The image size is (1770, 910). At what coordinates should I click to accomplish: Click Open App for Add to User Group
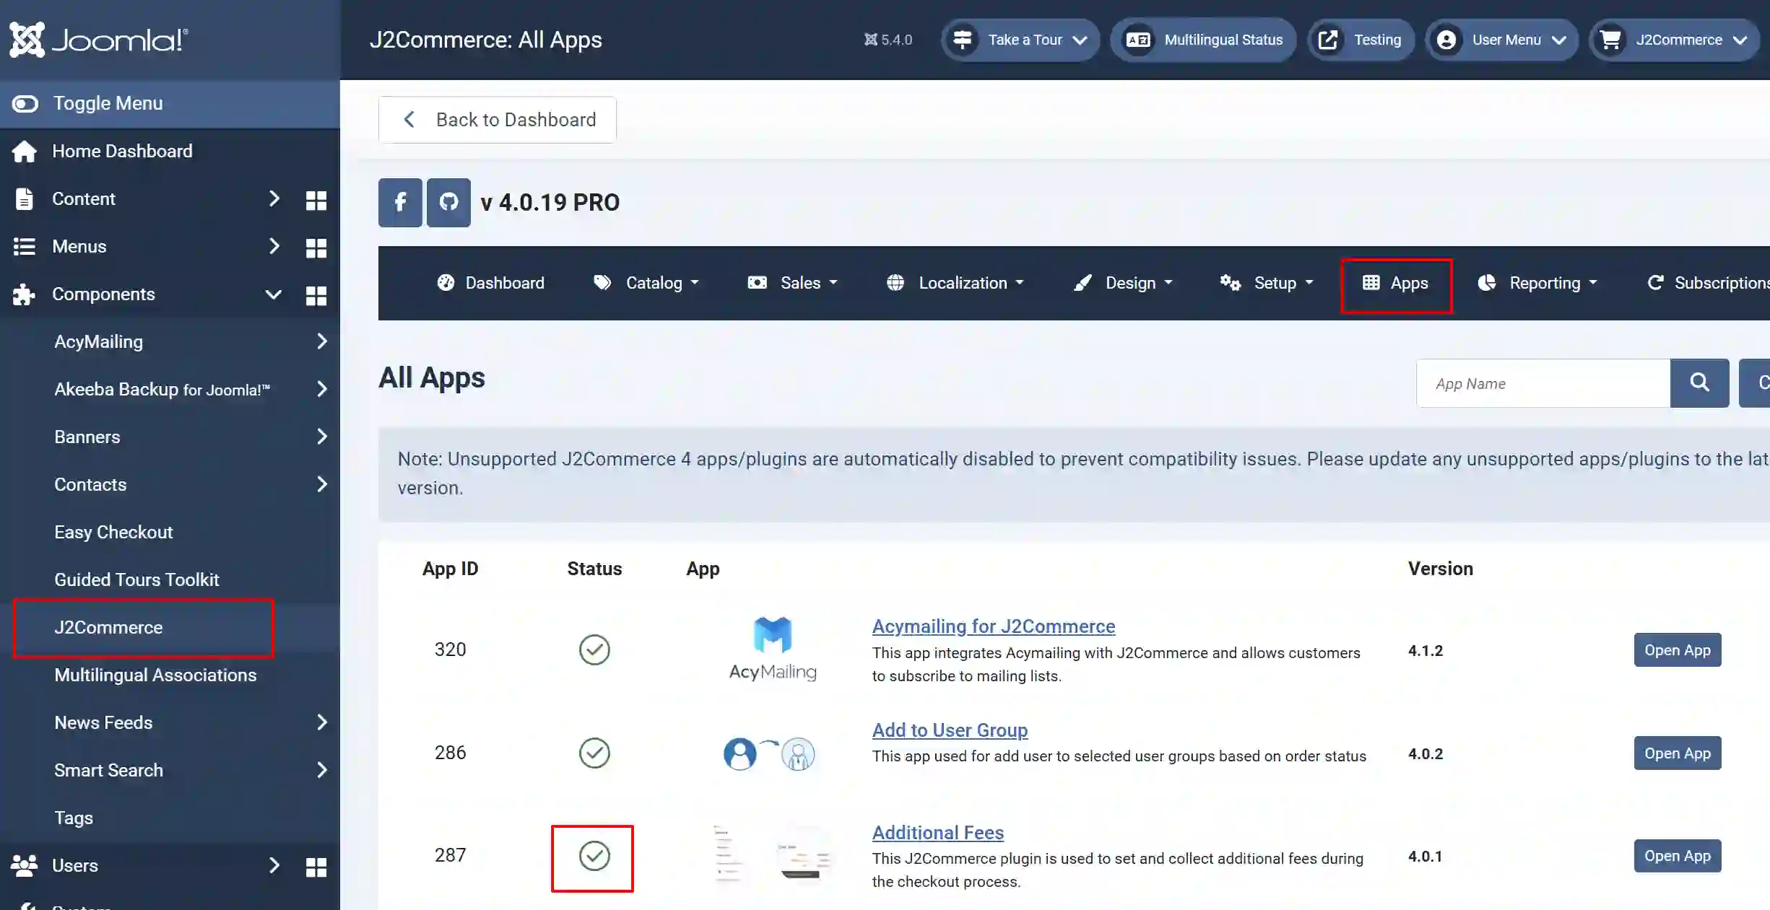click(x=1678, y=753)
